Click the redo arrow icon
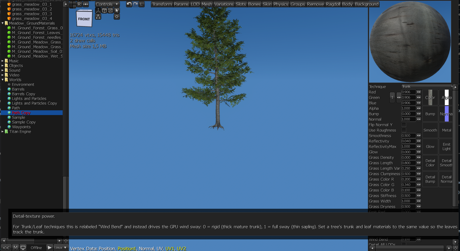 point(135,4)
